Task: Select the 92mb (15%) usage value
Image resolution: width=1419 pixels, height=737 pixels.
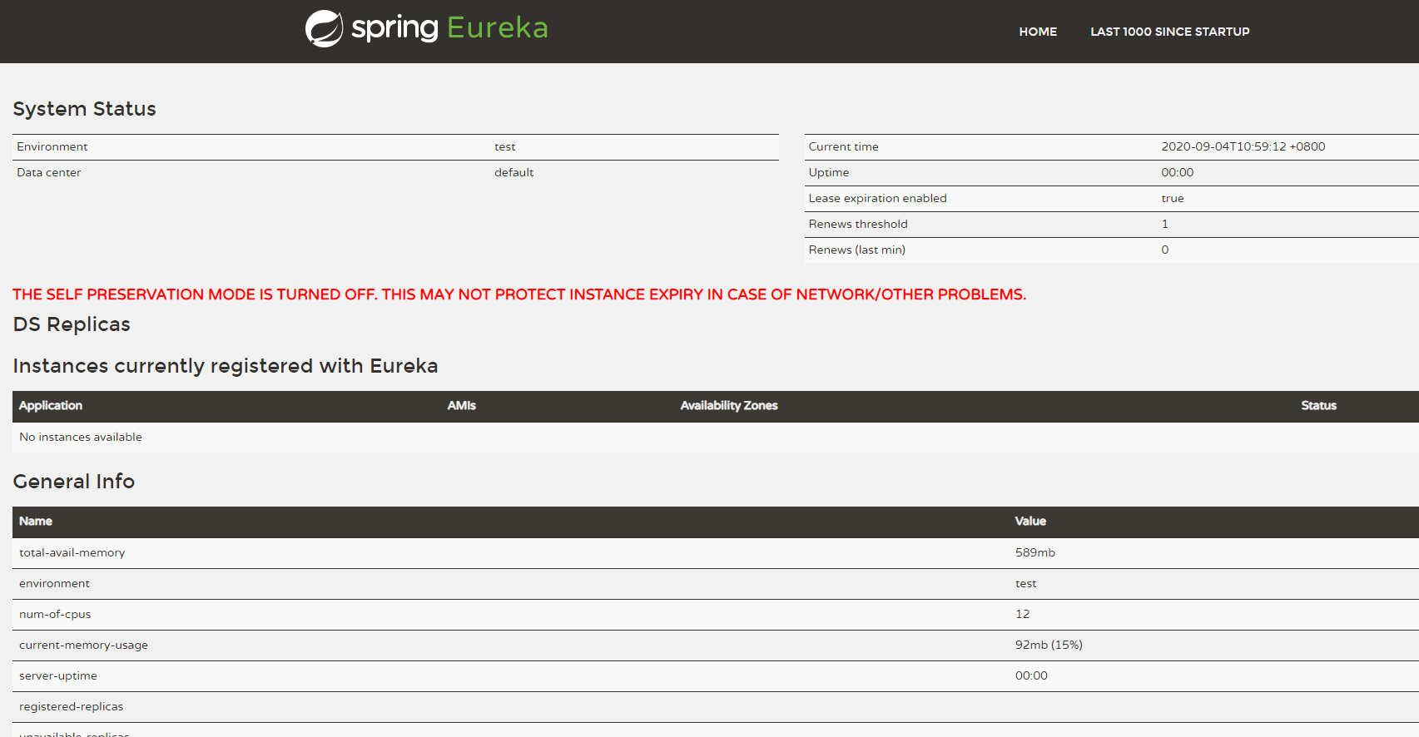Action: [x=1049, y=645]
